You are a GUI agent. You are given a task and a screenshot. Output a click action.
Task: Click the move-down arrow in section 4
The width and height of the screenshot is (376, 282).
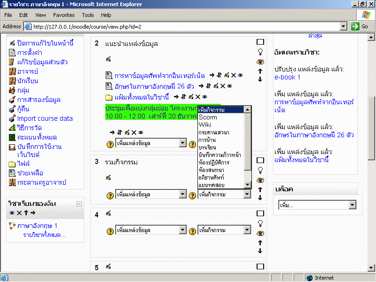click(x=260, y=251)
